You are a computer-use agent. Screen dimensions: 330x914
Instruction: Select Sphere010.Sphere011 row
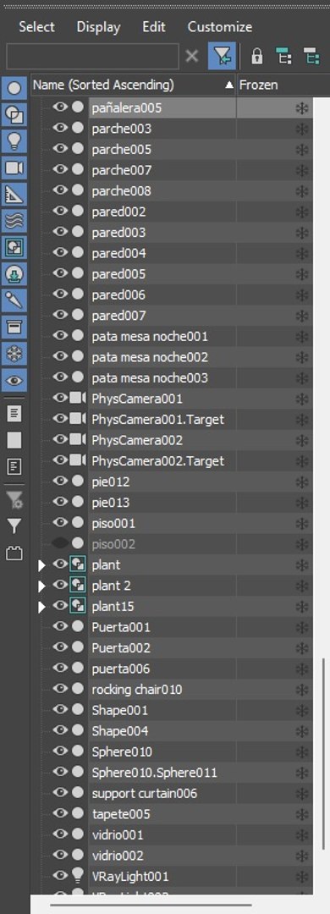(x=155, y=773)
